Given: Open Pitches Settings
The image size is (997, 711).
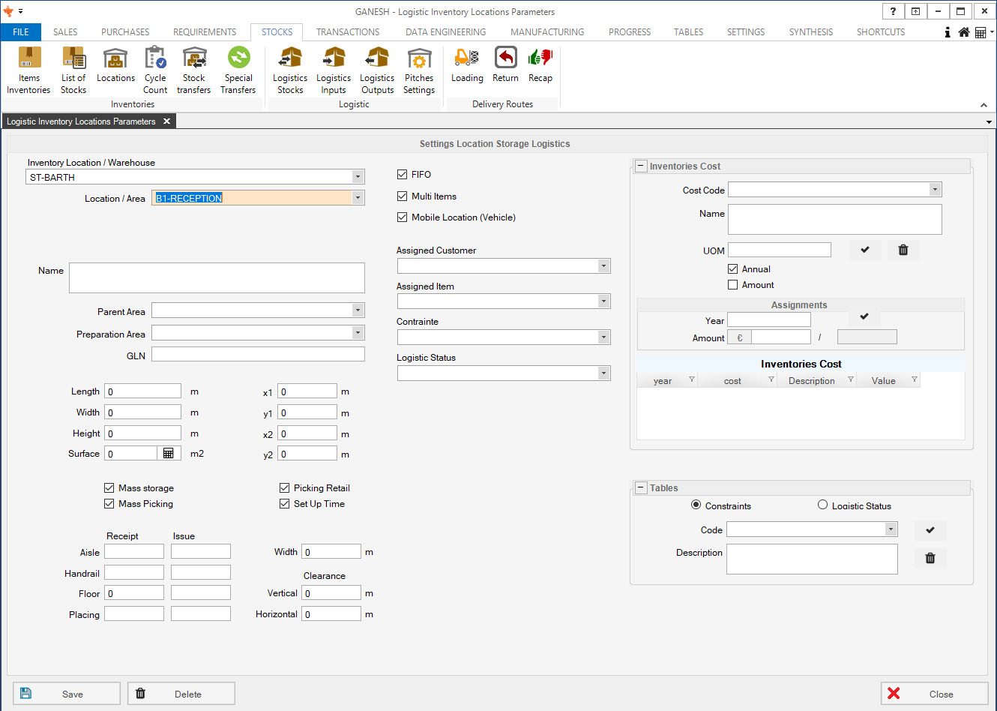Looking at the screenshot, I should click(x=419, y=70).
